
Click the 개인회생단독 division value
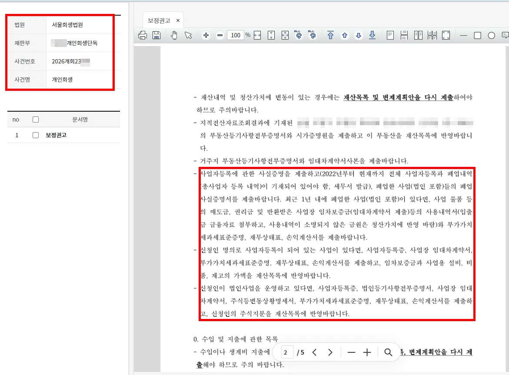82,43
